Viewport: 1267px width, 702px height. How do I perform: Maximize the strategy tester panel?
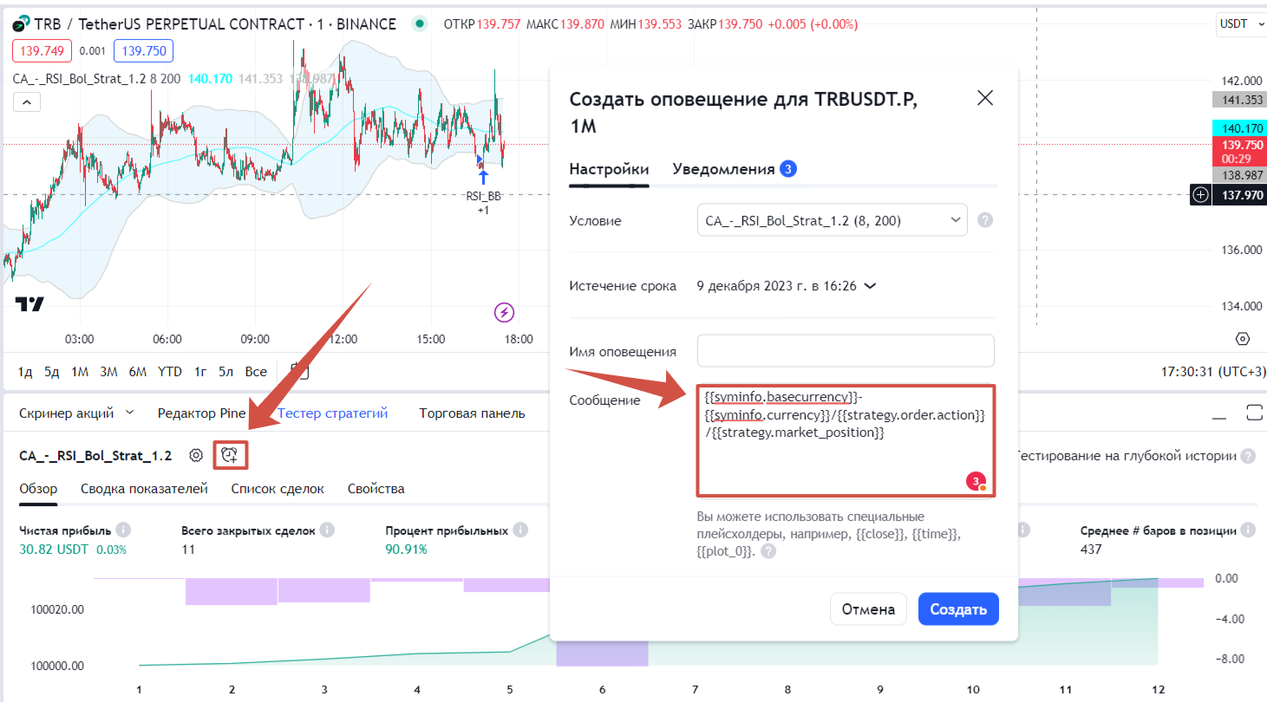point(1254,412)
